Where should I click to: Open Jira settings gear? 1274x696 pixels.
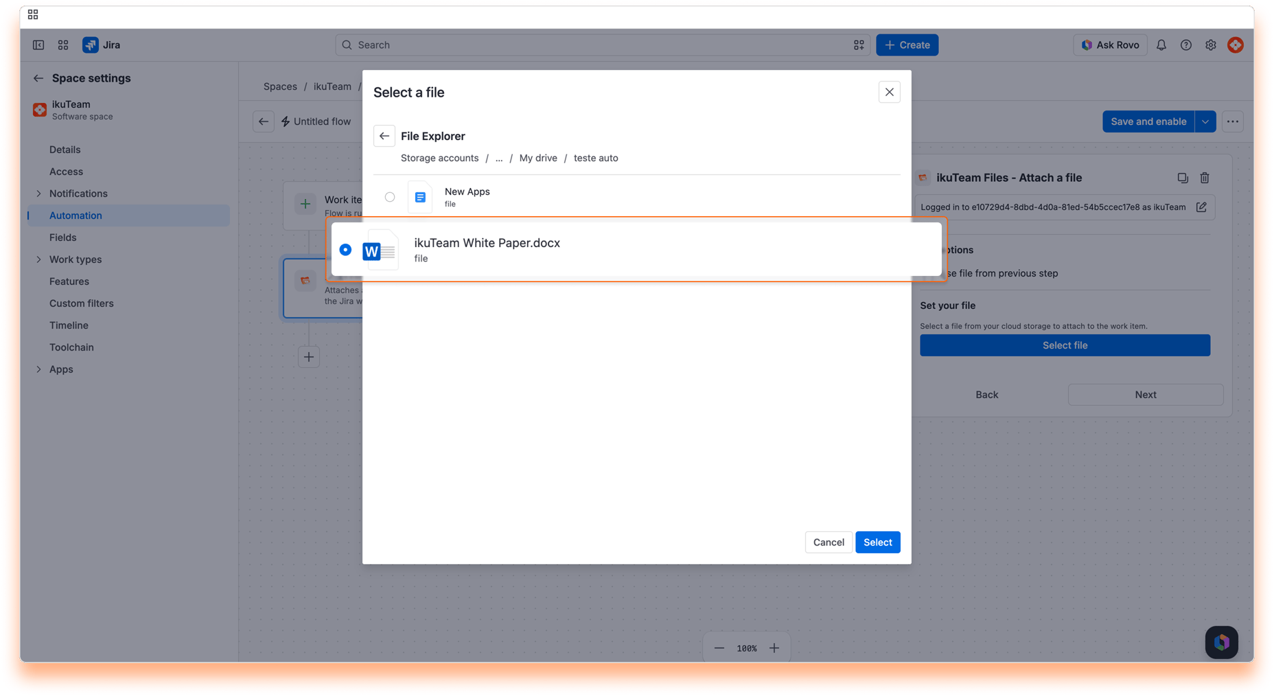(1211, 45)
